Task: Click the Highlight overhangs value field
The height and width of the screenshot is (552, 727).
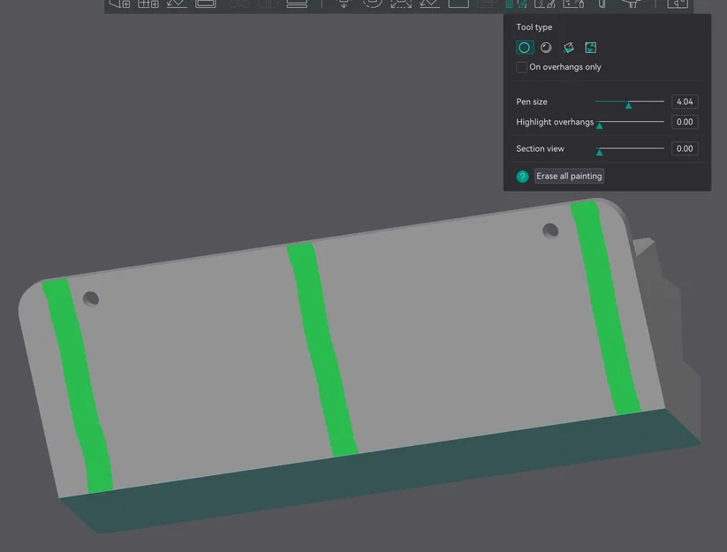Action: click(x=685, y=122)
